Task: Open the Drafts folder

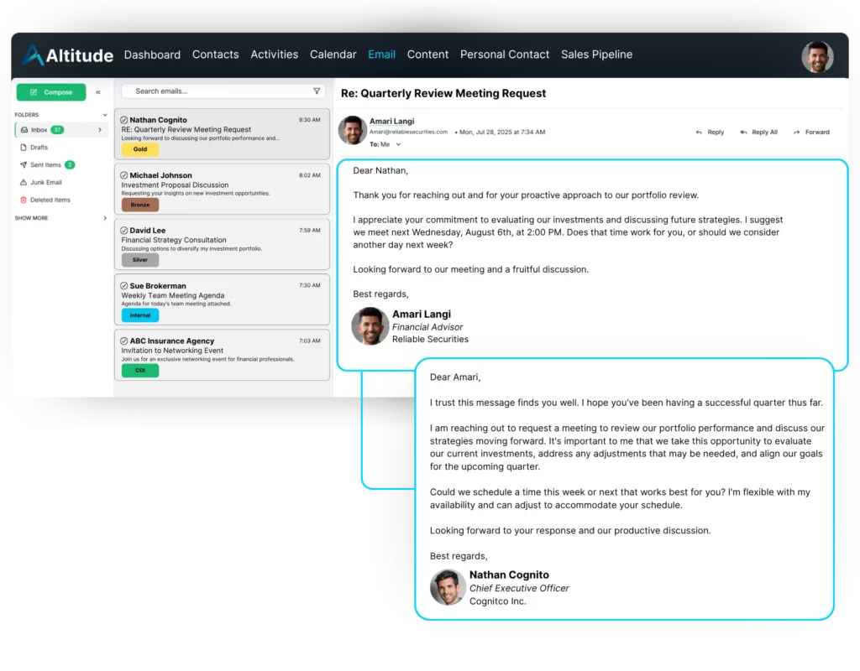Action: click(x=39, y=148)
